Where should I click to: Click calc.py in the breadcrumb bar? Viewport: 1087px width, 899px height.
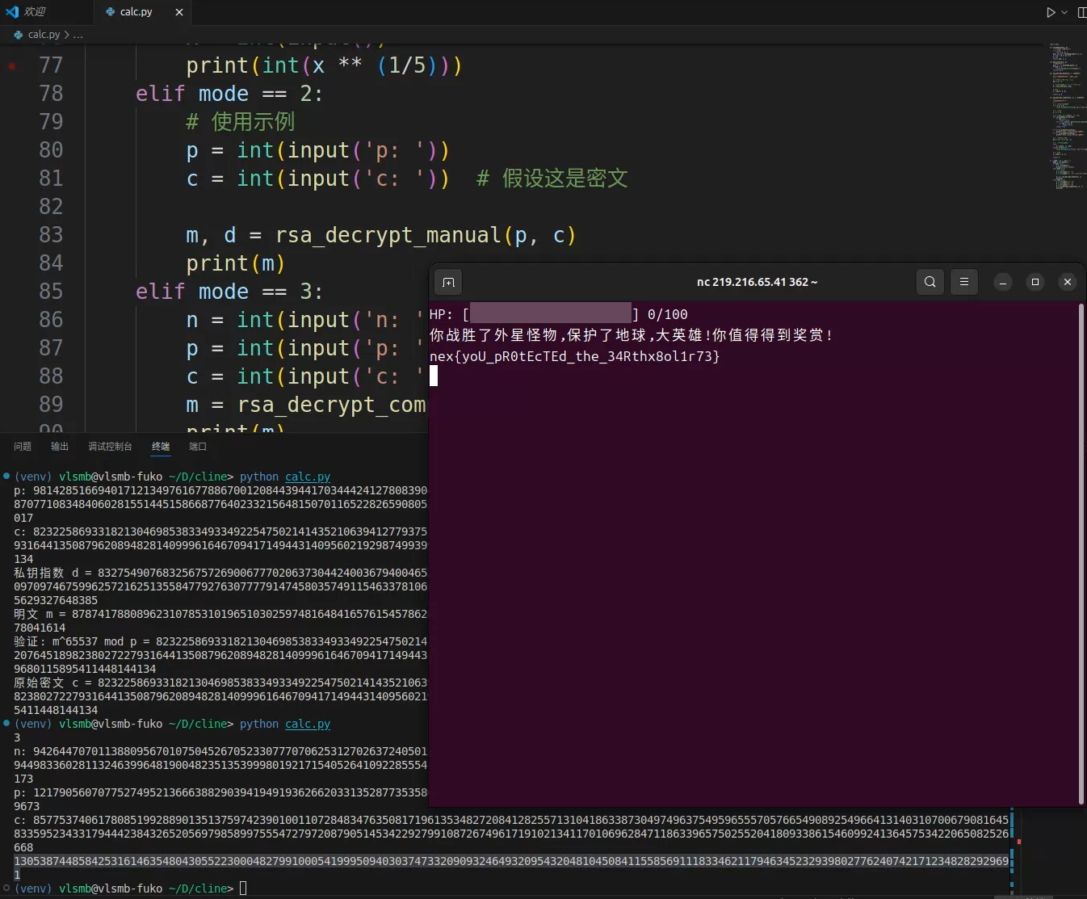44,35
